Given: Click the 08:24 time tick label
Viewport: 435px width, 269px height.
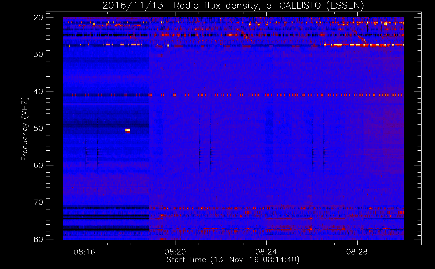Looking at the screenshot, I should [266, 252].
